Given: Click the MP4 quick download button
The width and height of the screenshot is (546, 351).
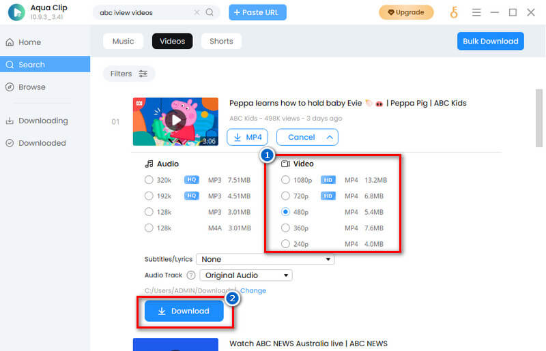Looking at the screenshot, I should [247, 137].
